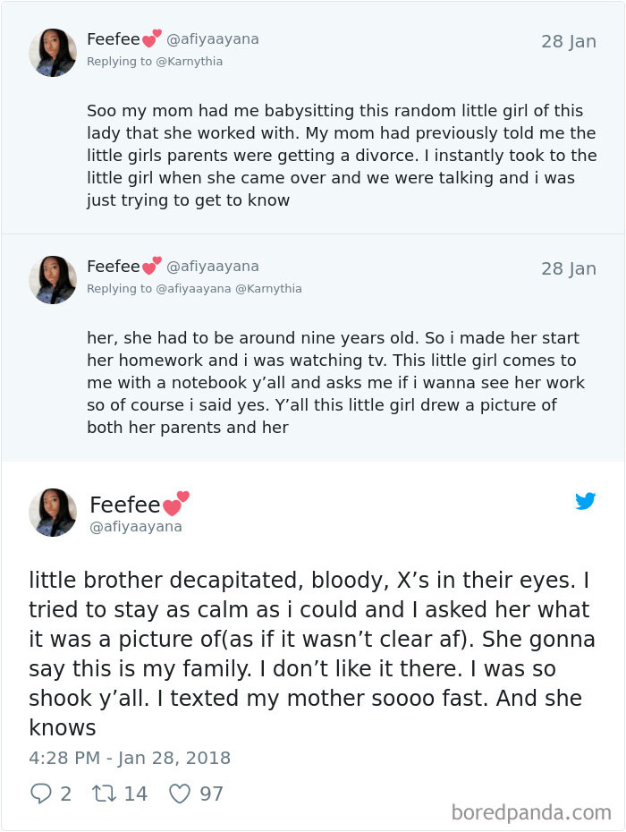Visit the boredpanda.com watermark link
The image size is (626, 832).
[x=533, y=810]
